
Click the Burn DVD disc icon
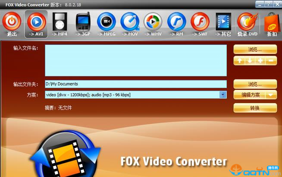248,22
